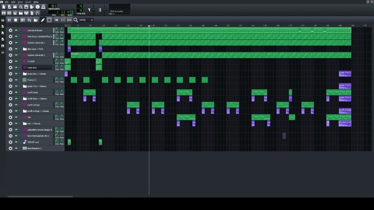
Task: Open the View menu
Action: click(20, 2)
